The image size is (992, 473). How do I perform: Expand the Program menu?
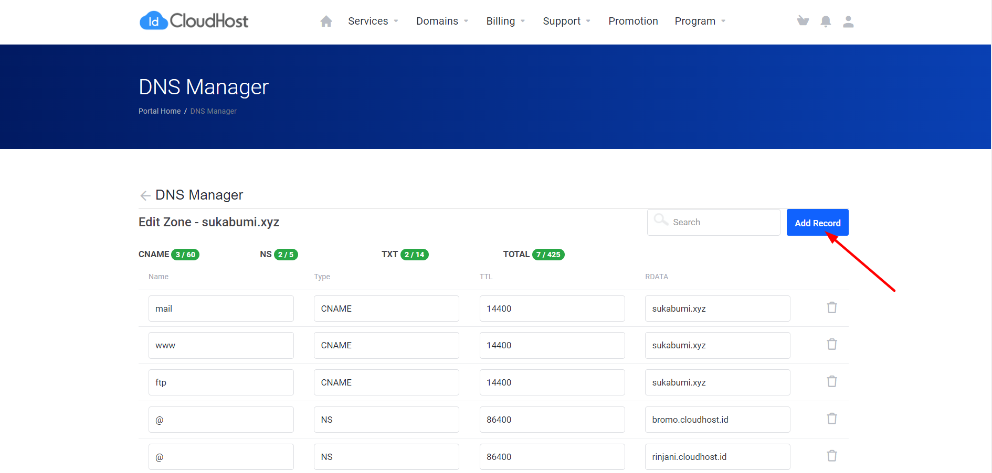[700, 21]
